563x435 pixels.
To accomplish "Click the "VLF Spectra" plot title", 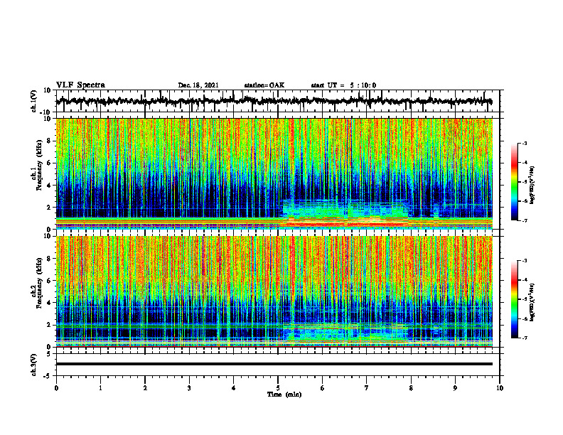I will click(x=80, y=85).
